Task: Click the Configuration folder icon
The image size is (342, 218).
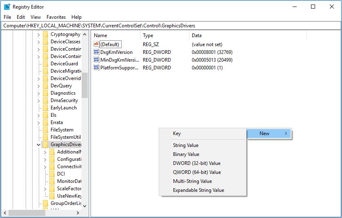Action: pyautogui.click(x=52, y=159)
